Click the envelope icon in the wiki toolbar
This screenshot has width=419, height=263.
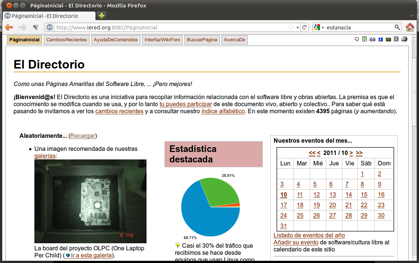(388, 39)
